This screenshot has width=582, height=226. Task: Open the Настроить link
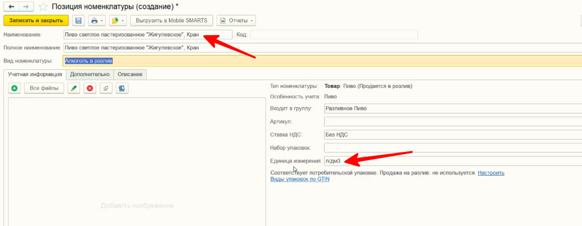(491, 173)
